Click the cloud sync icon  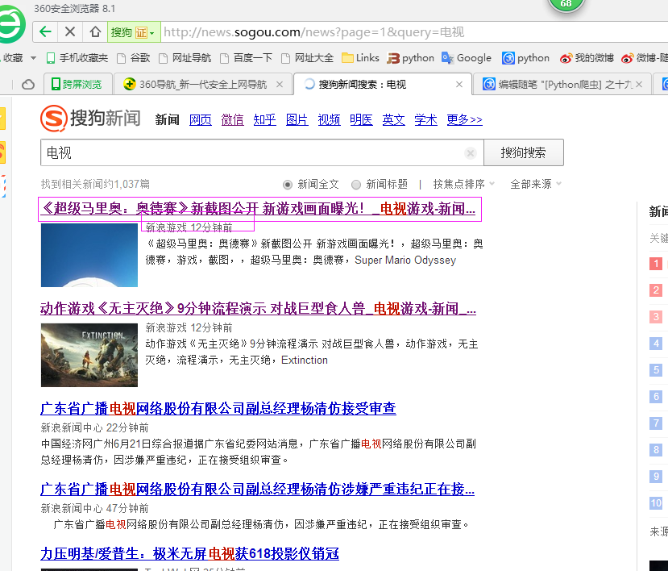[28, 85]
